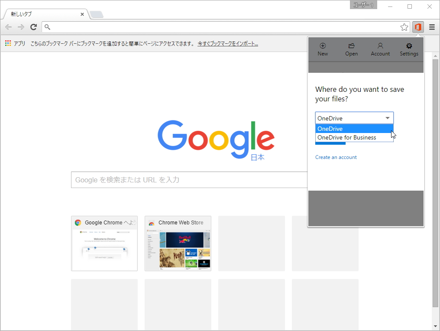Bookmark this page with the star icon
The width and height of the screenshot is (440, 331).
[404, 27]
